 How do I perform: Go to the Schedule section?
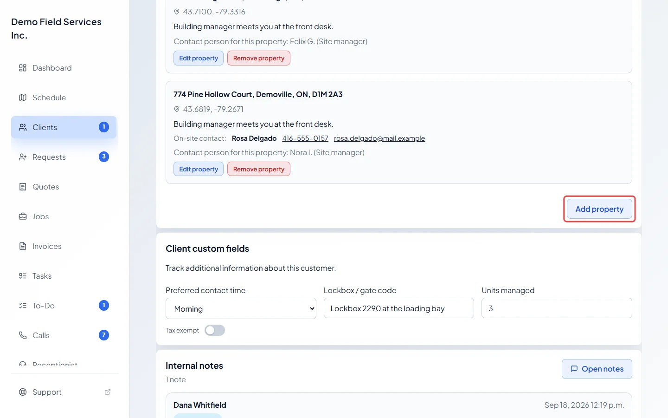click(64, 98)
